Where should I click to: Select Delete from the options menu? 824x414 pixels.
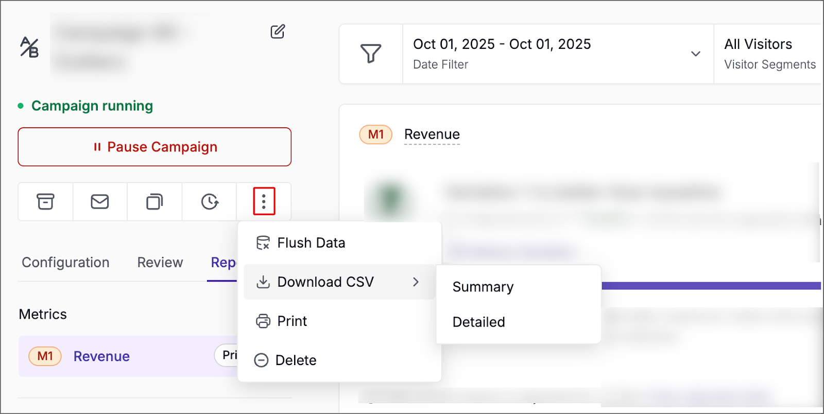pyautogui.click(x=296, y=360)
